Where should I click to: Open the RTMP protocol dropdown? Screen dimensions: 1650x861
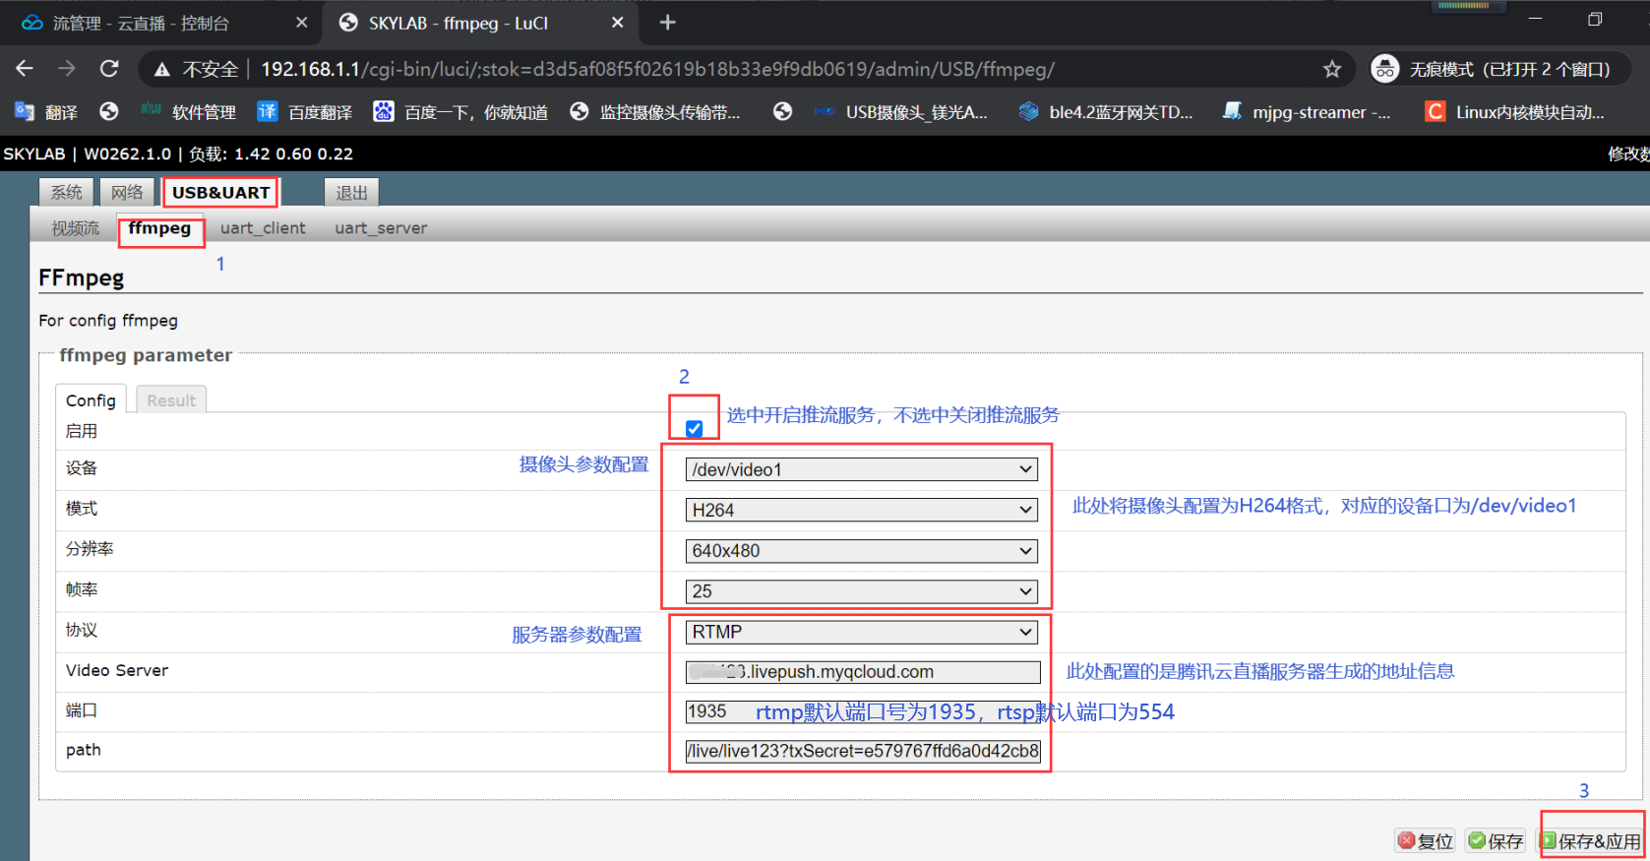click(x=861, y=632)
